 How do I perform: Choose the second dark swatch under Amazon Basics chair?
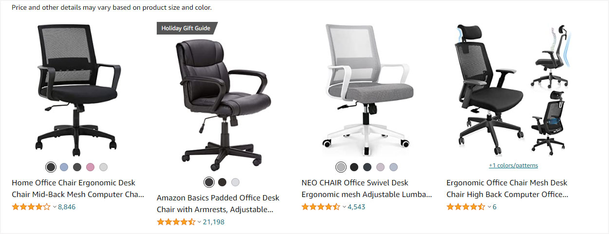click(x=222, y=182)
